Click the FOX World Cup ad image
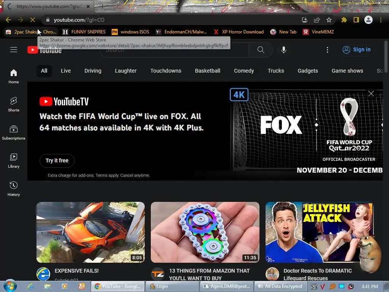Image resolution: width=389 pixels, height=292 pixels. tap(307, 131)
